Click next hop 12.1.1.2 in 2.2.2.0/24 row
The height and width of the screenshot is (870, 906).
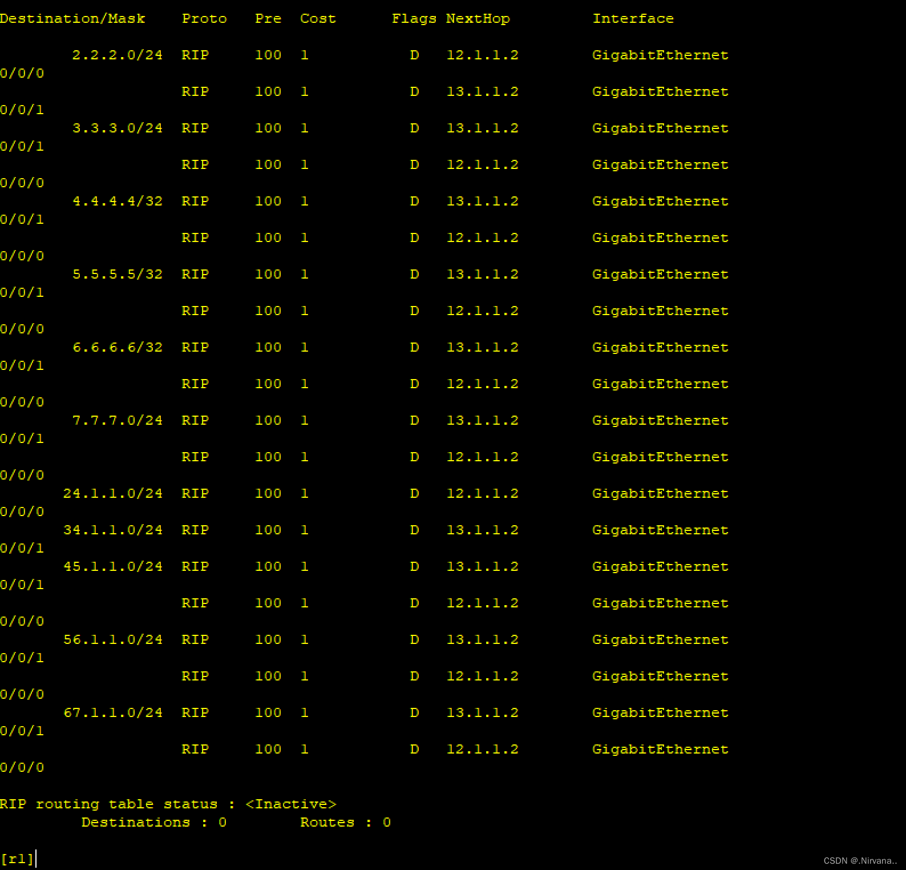pos(483,55)
